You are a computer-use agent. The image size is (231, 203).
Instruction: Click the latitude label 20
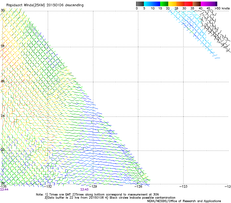click(2, 183)
